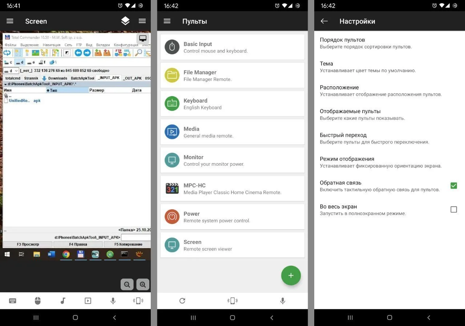Tap the play-box media icon in the bottom bar
The height and width of the screenshot is (326, 465).
pyautogui.click(x=88, y=301)
